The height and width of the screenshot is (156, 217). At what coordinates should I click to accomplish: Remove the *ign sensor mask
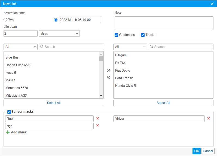(97, 126)
